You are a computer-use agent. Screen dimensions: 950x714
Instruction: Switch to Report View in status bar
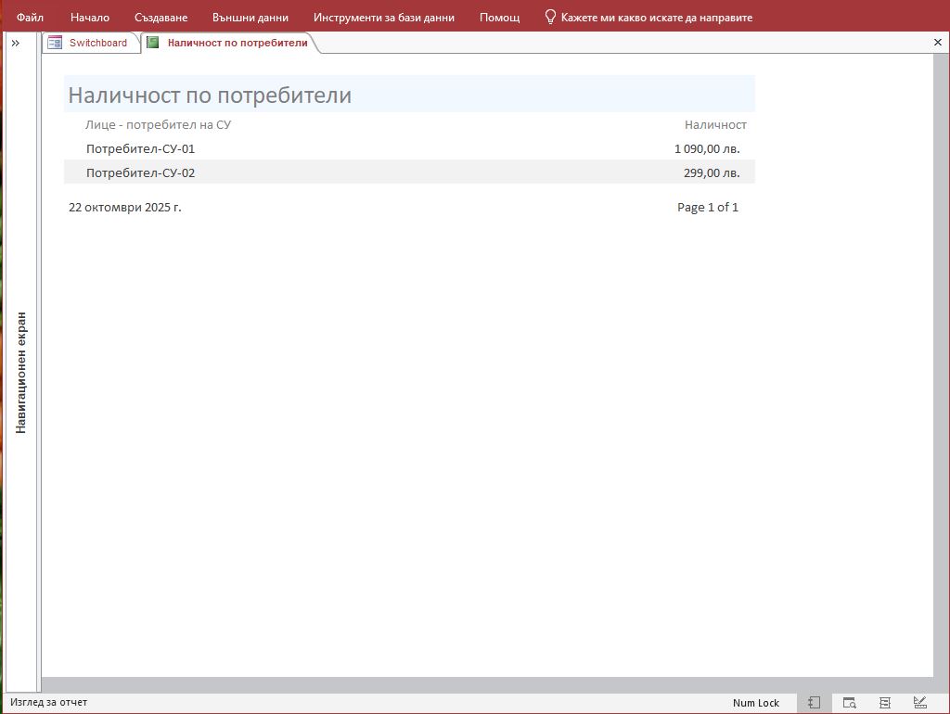pyautogui.click(x=814, y=703)
